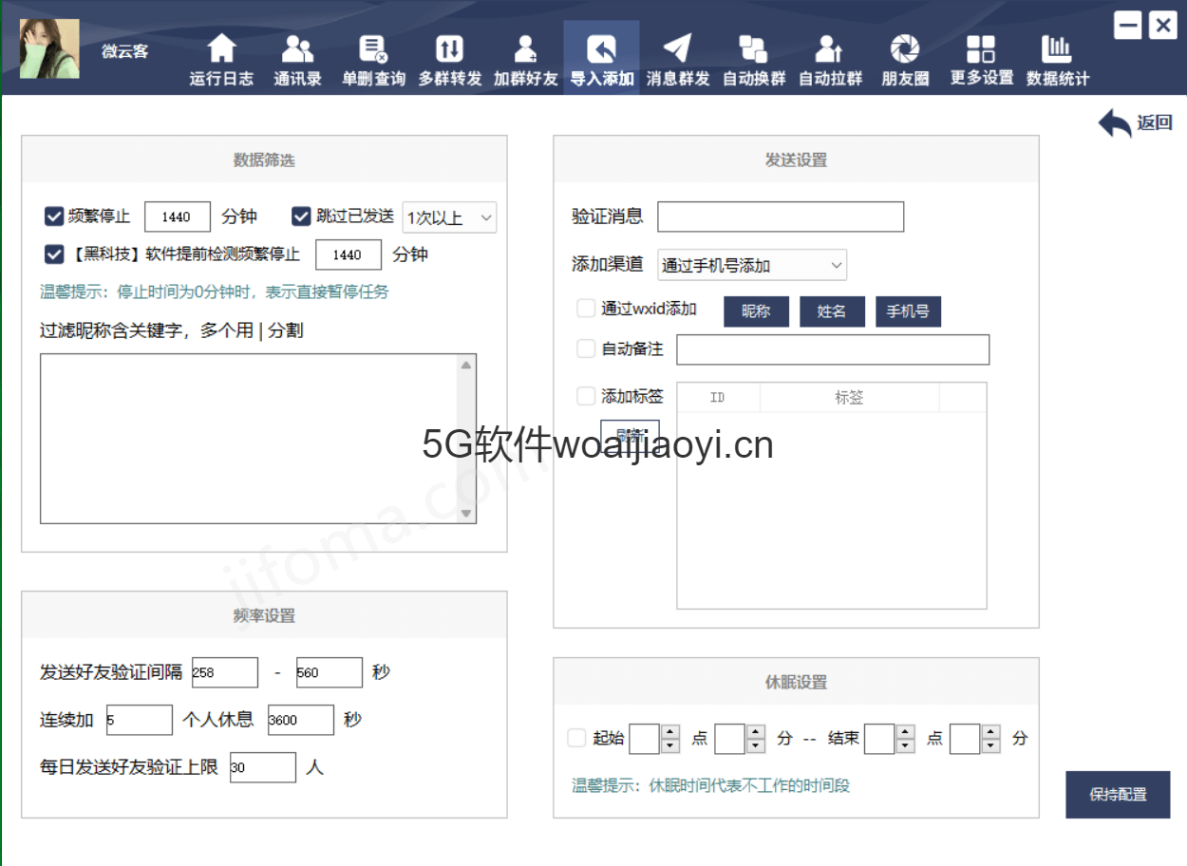Click the button under 添加标签 checkbox
Image resolution: width=1187 pixels, height=866 pixels.
630,435
